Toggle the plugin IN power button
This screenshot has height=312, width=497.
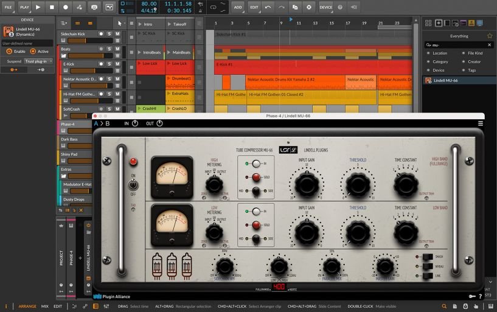(x=135, y=123)
